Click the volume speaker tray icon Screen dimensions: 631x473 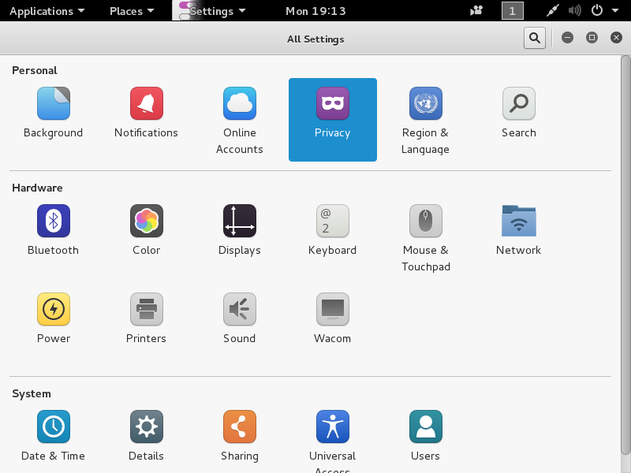tap(574, 11)
